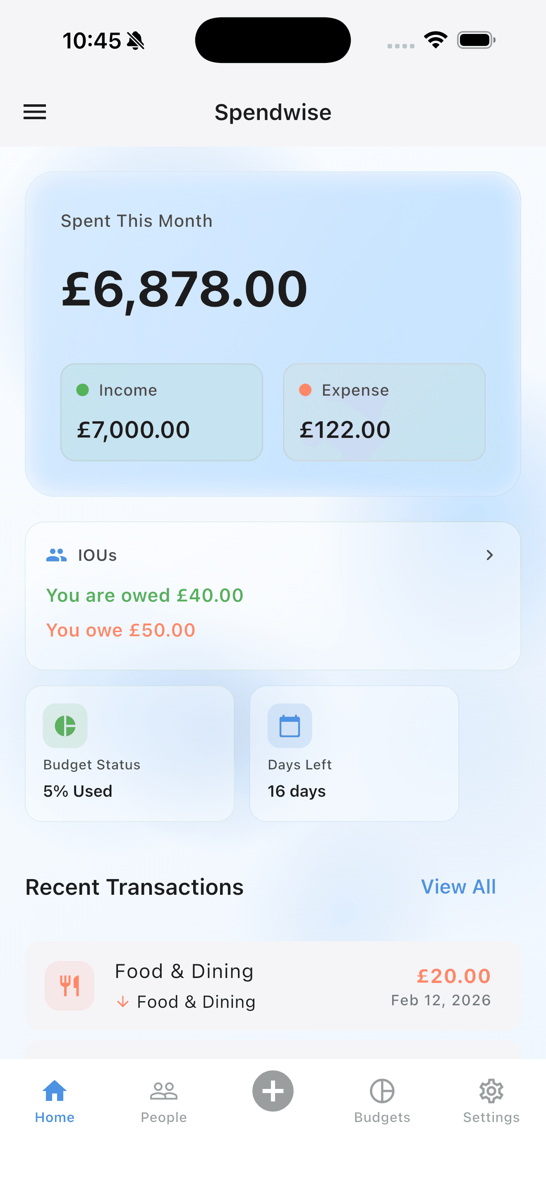546x1187 pixels.
Task: Tap the People icon in bottom bar
Action: (163, 1091)
